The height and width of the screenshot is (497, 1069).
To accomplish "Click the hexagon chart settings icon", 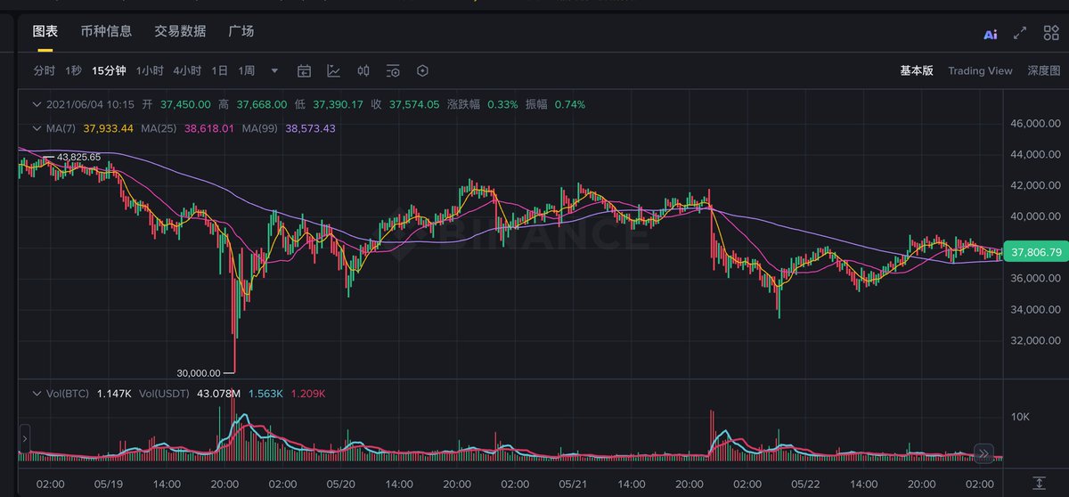I will (422, 70).
